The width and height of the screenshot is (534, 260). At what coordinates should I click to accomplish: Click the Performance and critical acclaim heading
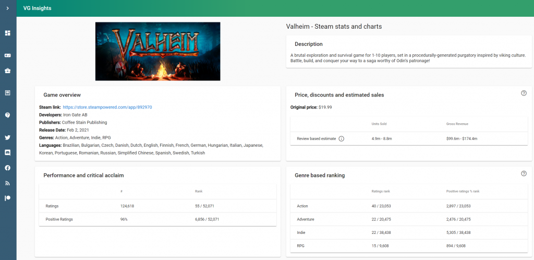point(83,175)
